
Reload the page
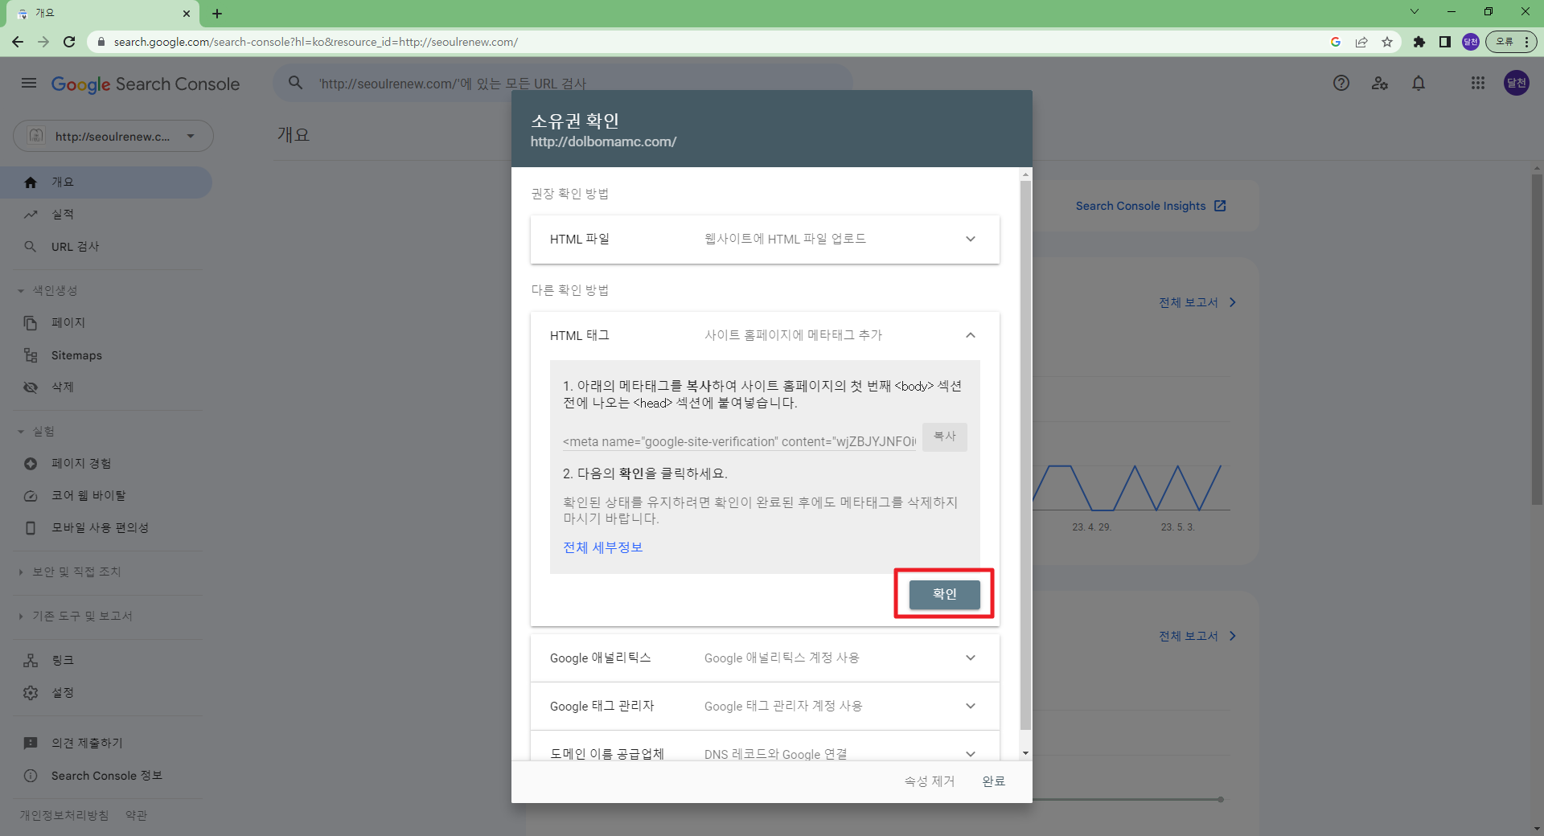coord(69,42)
